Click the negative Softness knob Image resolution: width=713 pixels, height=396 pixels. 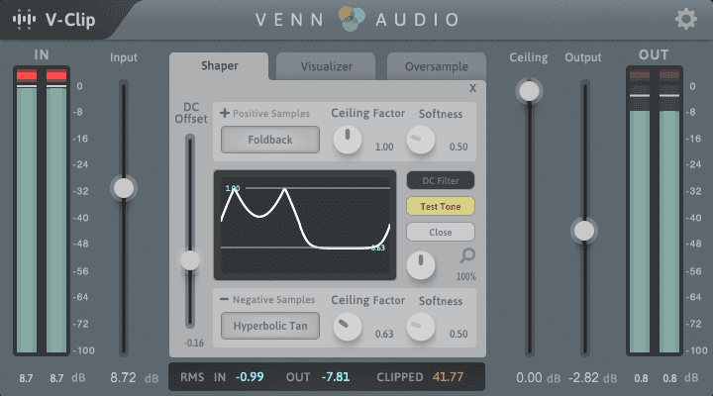421,325
